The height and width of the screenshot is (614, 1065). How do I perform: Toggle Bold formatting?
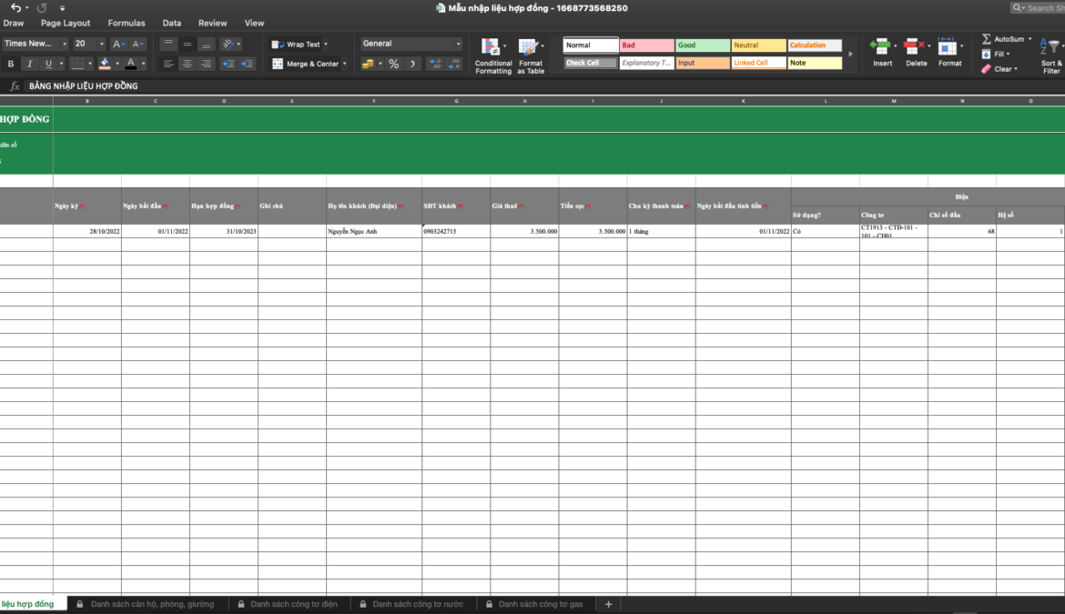pyautogui.click(x=11, y=64)
